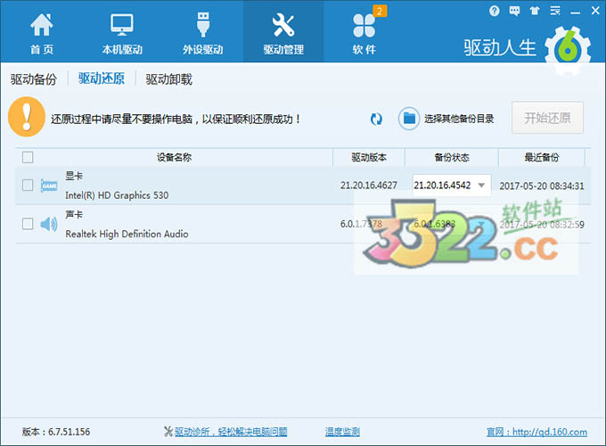606x446 pixels.
Task: Toggle the select-all header checkbox
Action: tap(28, 157)
